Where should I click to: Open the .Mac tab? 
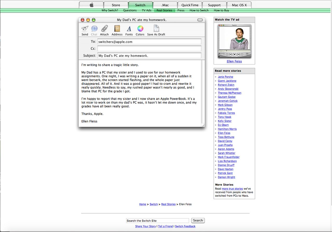click(165, 5)
